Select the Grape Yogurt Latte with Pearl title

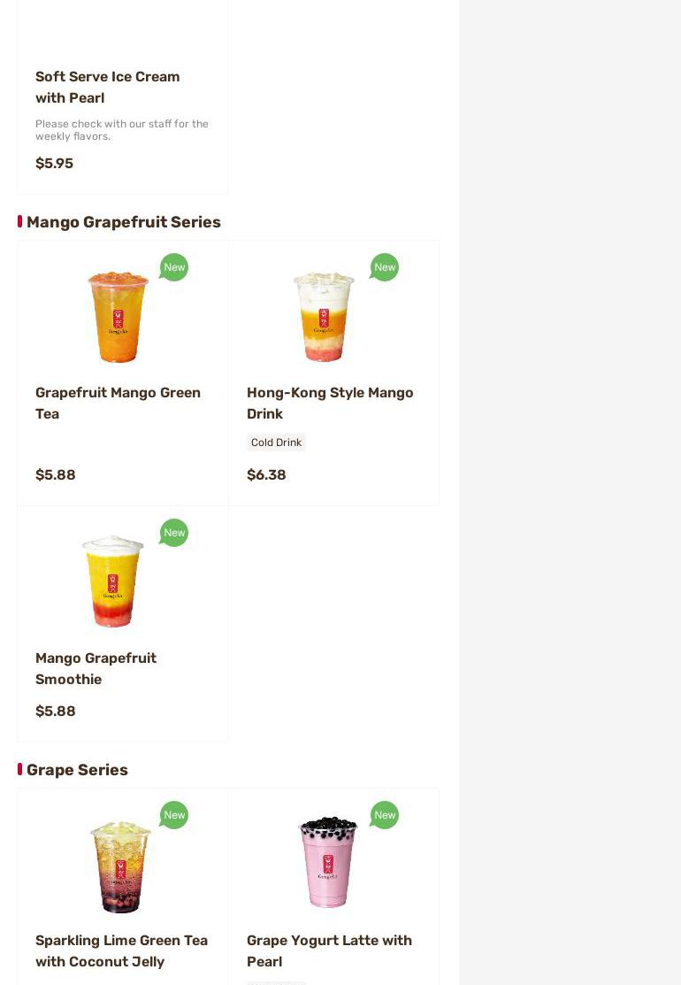pyautogui.click(x=329, y=950)
